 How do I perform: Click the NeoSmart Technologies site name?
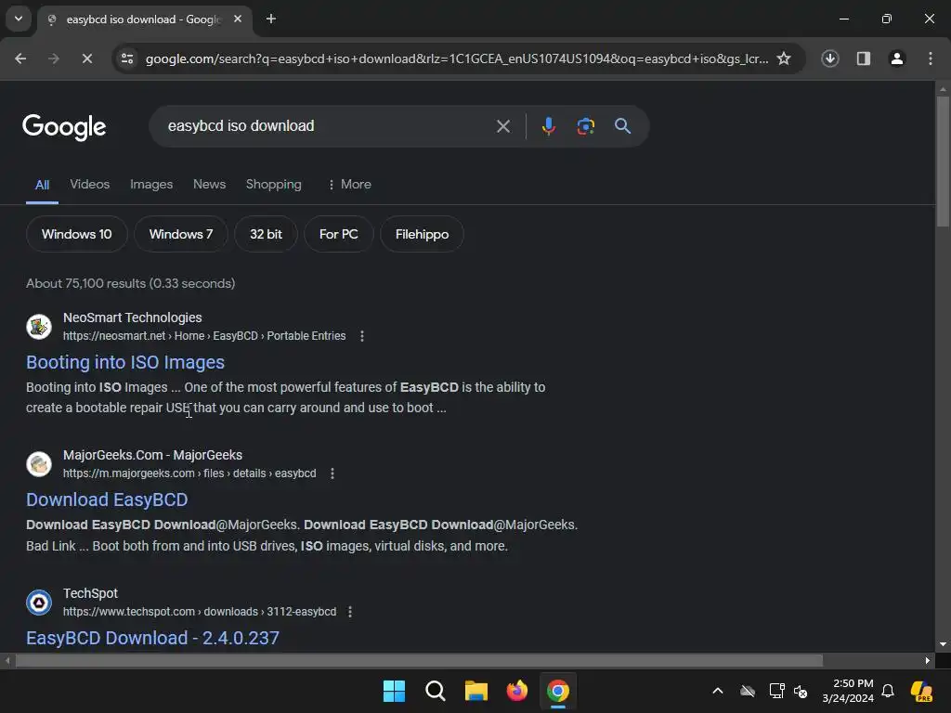point(132,318)
